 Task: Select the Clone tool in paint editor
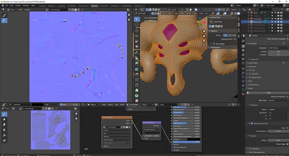point(5,130)
